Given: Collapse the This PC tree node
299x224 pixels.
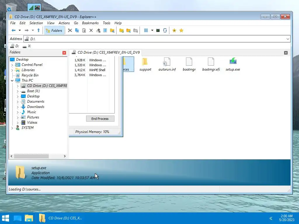Looking at the screenshot, I should (x=12, y=80).
